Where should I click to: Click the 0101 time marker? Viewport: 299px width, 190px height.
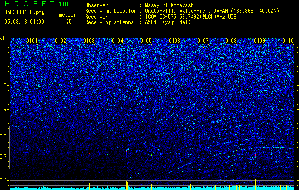[32, 41]
